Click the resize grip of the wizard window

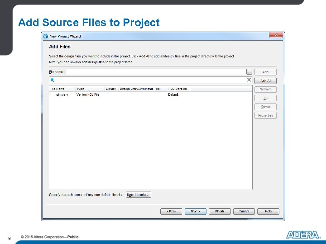281,216
